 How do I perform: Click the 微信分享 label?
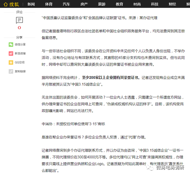(20, 44)
